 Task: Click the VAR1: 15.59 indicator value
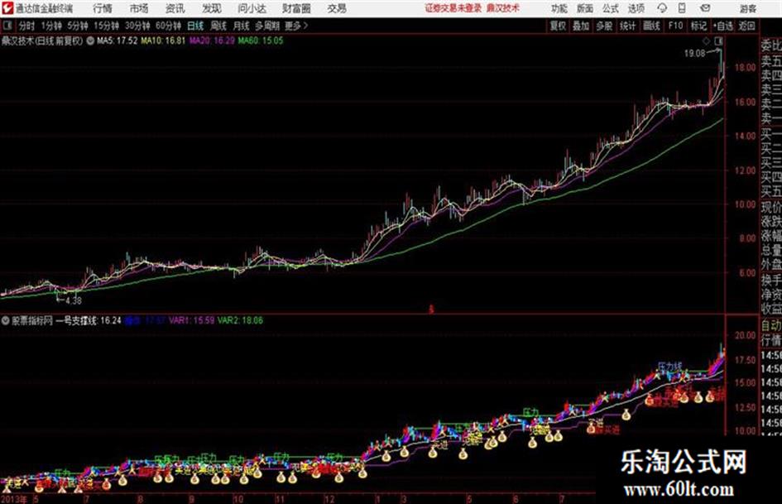(191, 320)
